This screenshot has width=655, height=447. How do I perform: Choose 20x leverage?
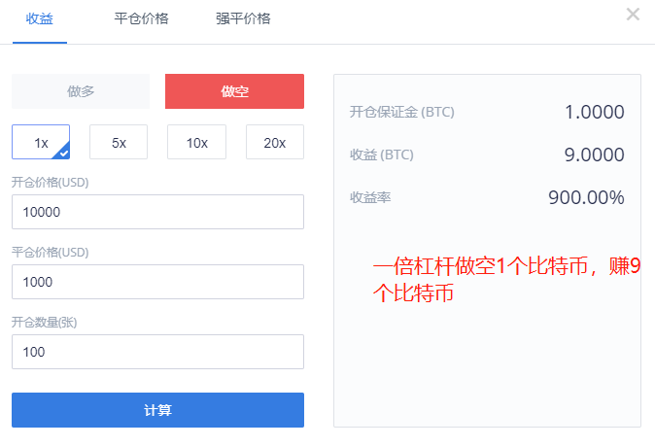pos(275,142)
